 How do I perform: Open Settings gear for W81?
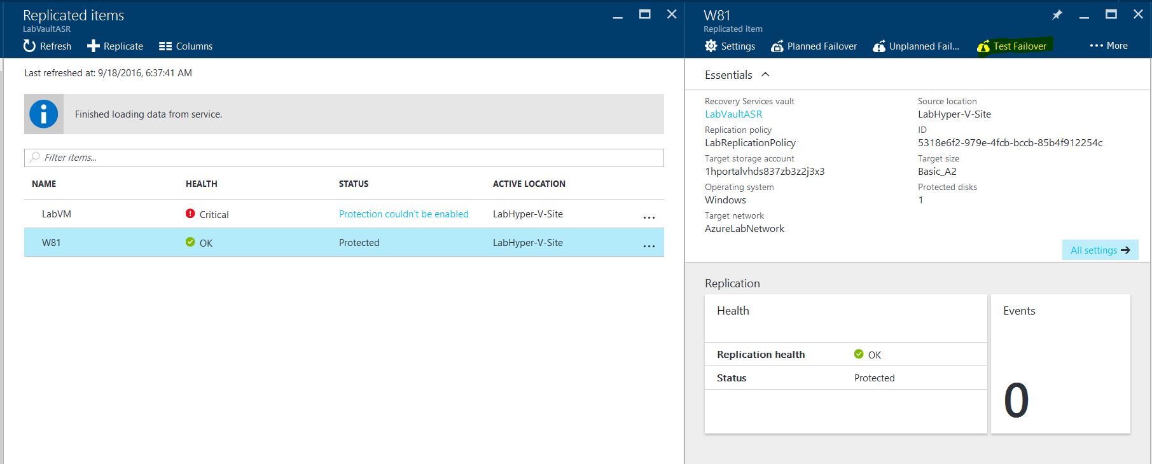711,46
